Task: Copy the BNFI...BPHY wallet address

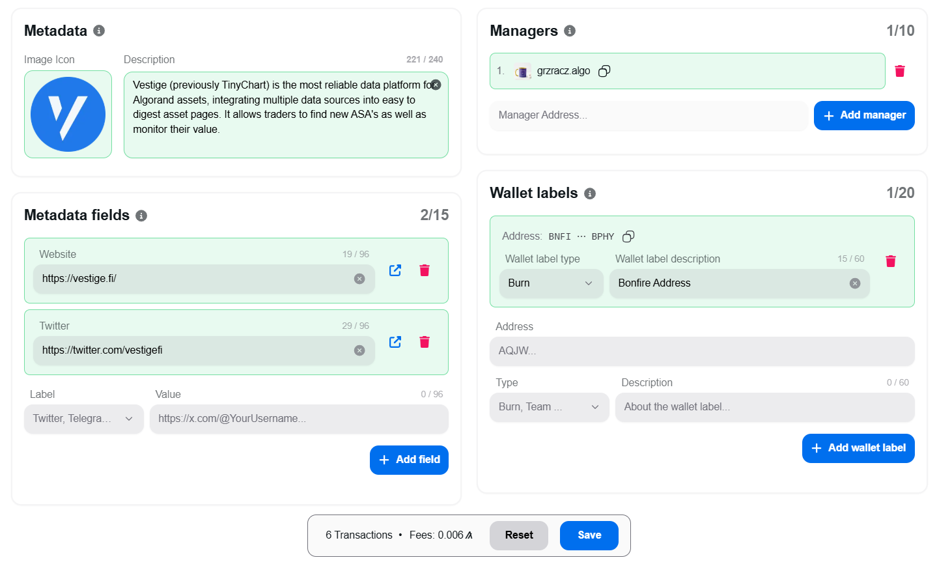Action: tap(628, 236)
